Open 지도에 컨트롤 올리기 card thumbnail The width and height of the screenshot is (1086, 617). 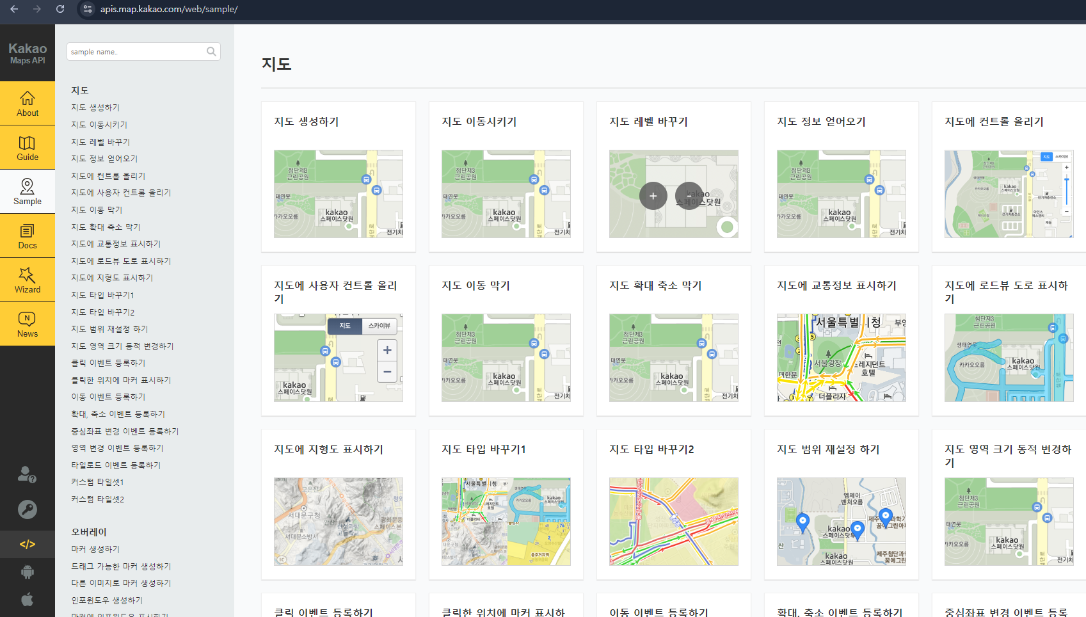[1009, 194]
